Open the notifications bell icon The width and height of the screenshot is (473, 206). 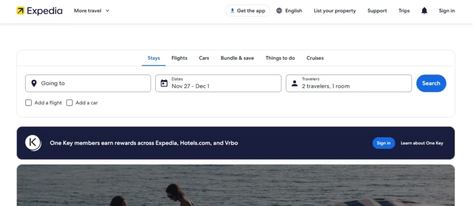coord(424,11)
